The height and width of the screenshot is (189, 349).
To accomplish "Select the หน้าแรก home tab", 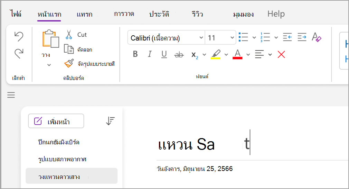I will (x=49, y=15).
